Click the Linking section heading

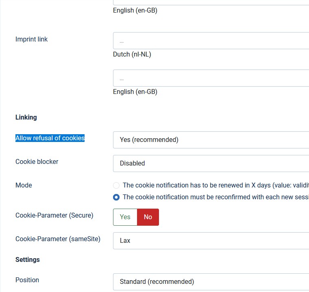26,117
